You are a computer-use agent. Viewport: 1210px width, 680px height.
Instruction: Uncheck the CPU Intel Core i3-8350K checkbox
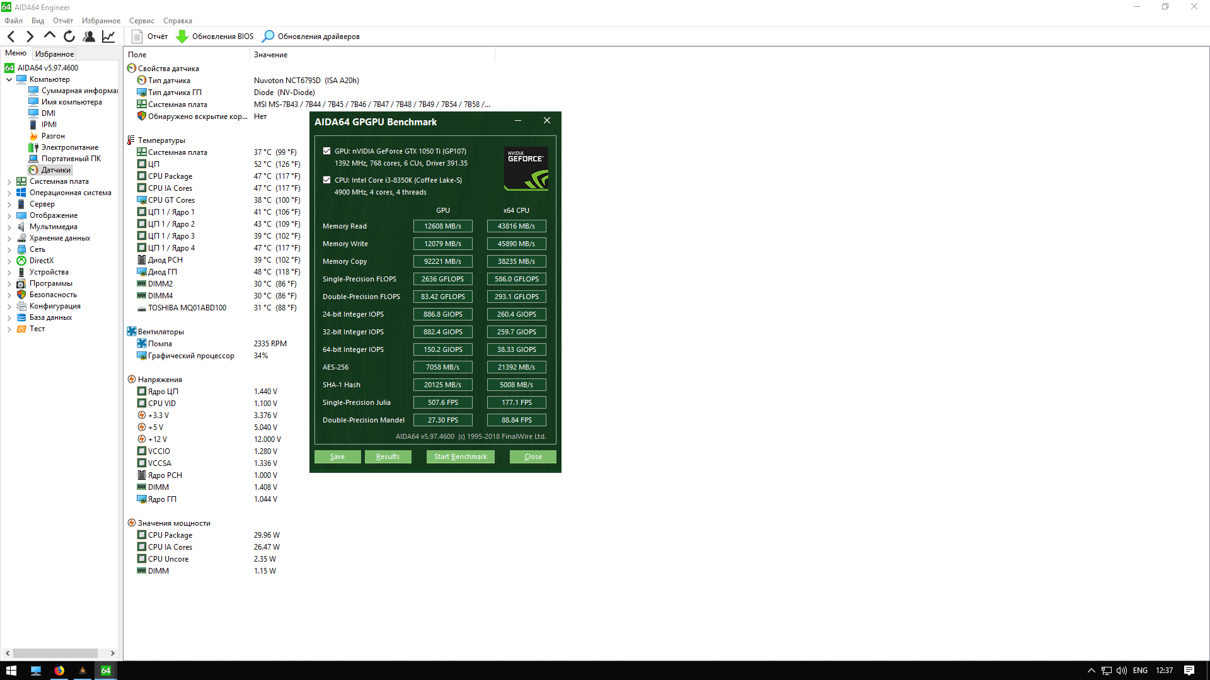[x=326, y=180]
